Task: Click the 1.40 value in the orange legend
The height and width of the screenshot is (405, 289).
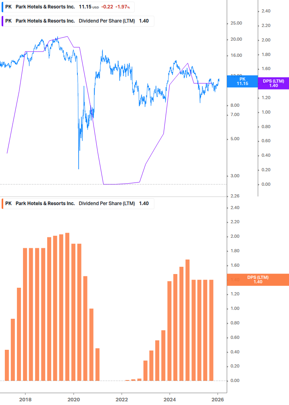Action: click(x=144, y=204)
